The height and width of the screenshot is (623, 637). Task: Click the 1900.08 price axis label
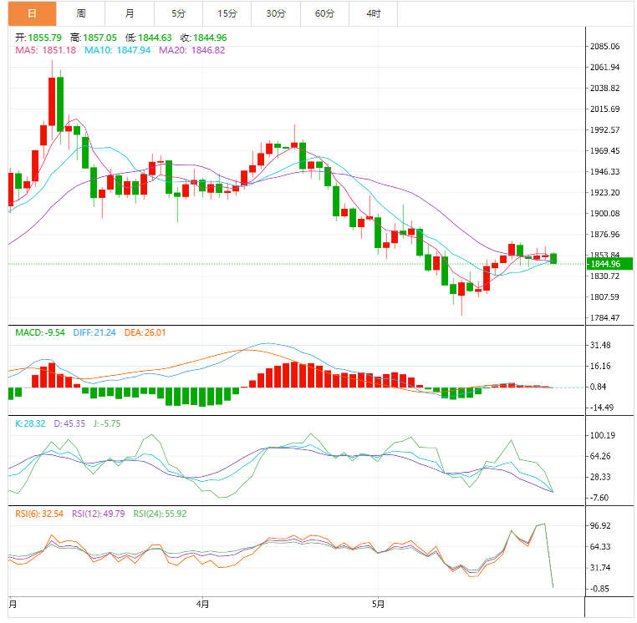pyautogui.click(x=604, y=214)
